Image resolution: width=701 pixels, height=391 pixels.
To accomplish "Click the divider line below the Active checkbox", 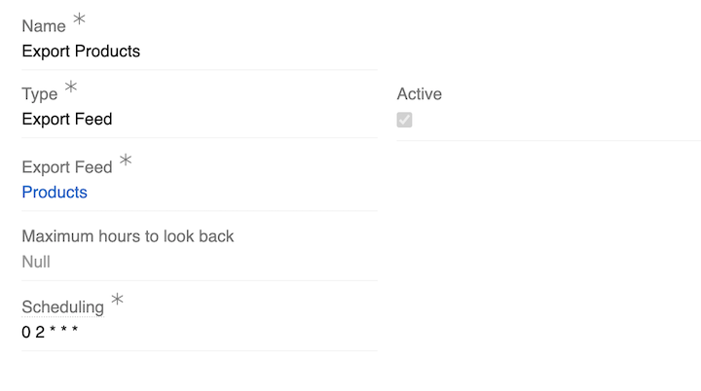I will pos(548,140).
